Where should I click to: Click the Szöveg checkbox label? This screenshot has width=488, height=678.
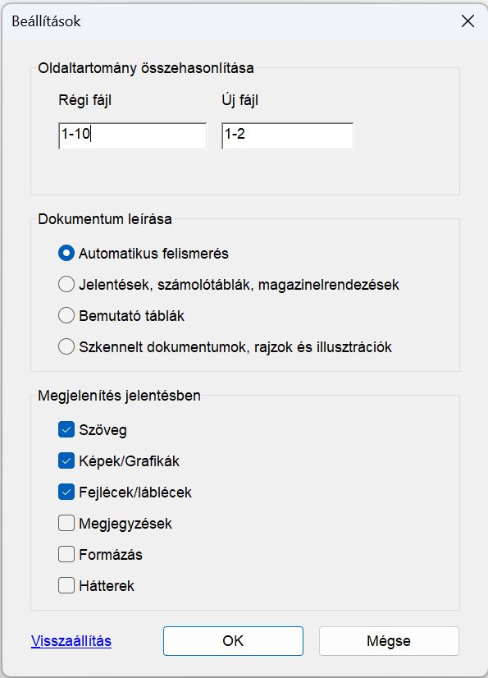pos(102,429)
